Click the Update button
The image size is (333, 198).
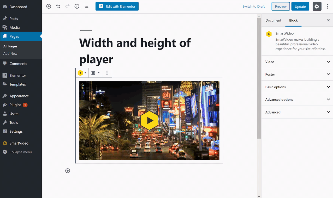300,7
